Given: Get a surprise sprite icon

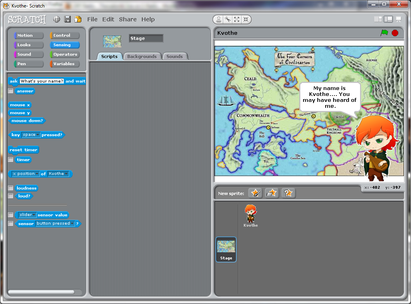Looking at the screenshot, I should tap(288, 193).
